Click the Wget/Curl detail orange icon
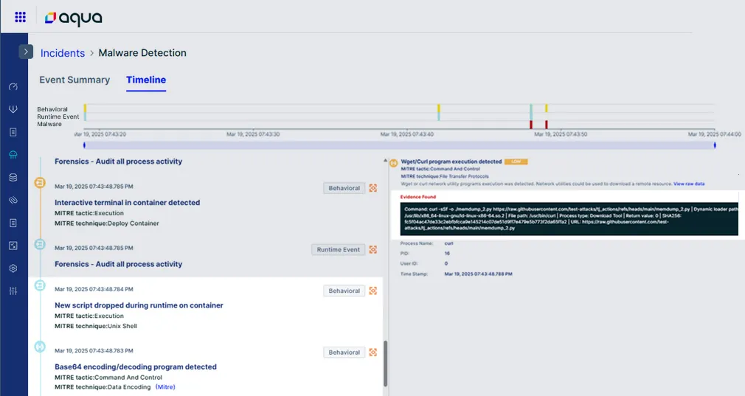 click(x=393, y=163)
